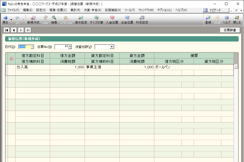This screenshot has height=162, width=244.
Task: Open the 設定(S) menu
Action: [41, 10]
